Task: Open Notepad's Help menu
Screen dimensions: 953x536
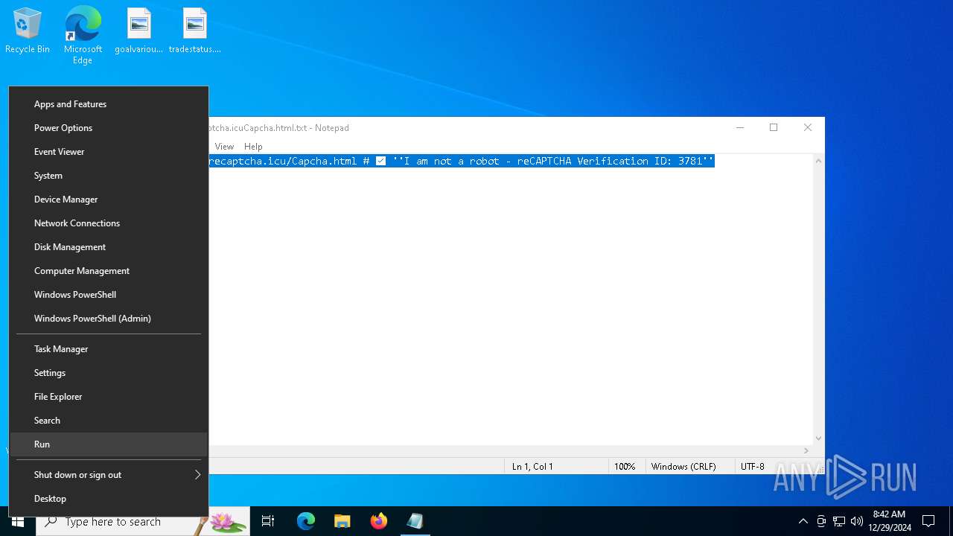Action: click(x=253, y=147)
